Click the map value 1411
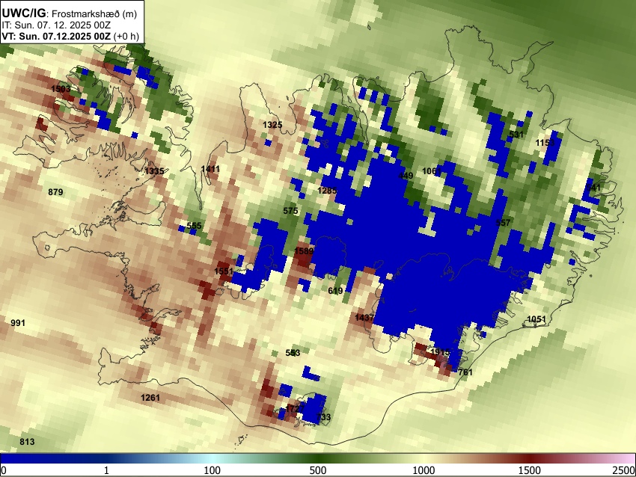The height and width of the screenshot is (477, 636). click(210, 169)
